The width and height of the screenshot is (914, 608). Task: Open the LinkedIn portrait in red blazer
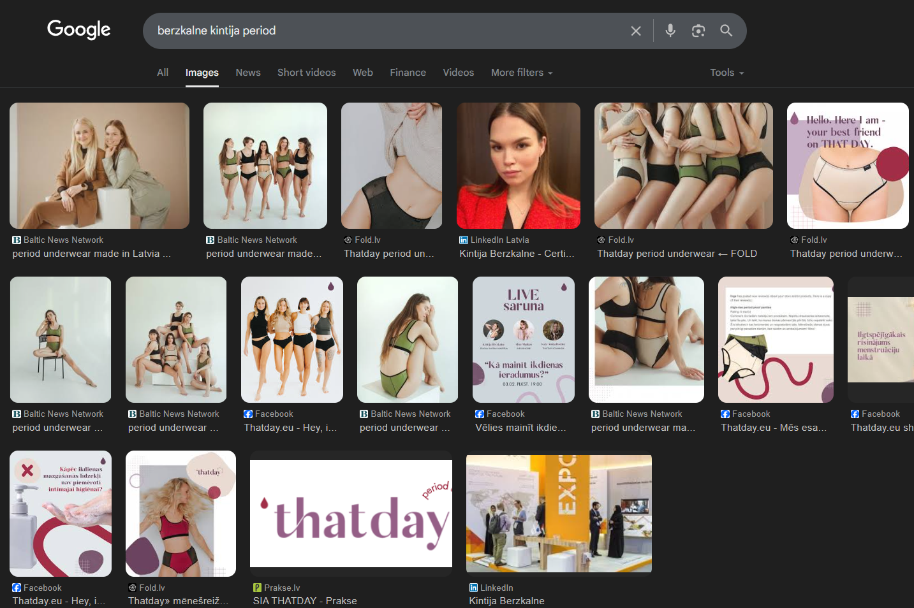click(x=519, y=166)
